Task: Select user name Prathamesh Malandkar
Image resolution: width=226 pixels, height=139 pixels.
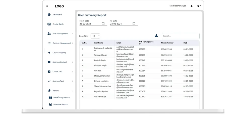Action: tap(103, 49)
